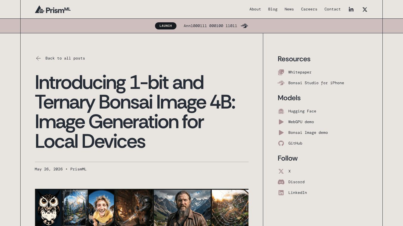Follow on LinkedIn in sidebar
This screenshot has width=403, height=226.
(x=297, y=193)
